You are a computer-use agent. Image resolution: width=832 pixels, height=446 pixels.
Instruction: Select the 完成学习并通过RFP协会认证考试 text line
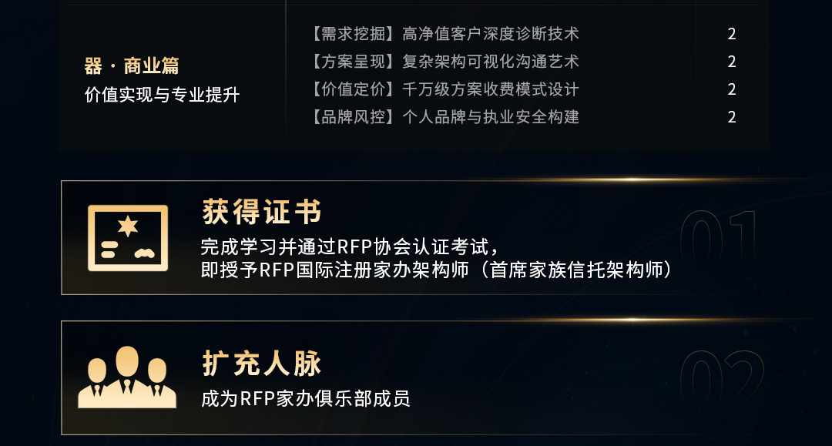click(350, 247)
